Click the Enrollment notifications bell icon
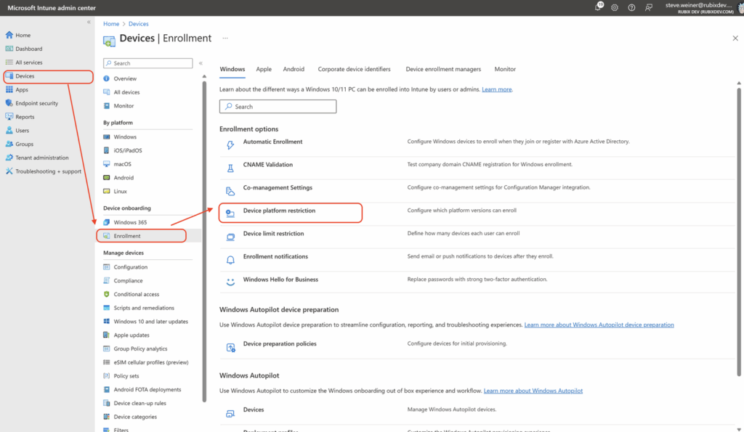 click(230, 260)
